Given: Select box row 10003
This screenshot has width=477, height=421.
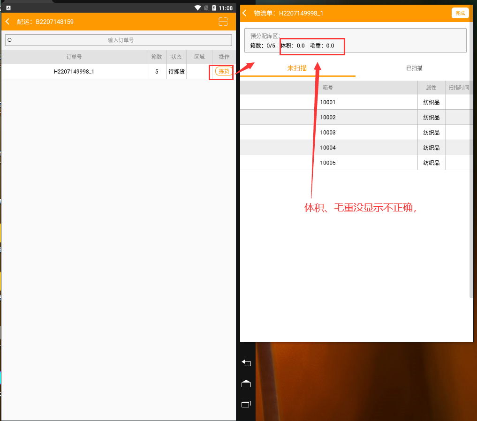Looking at the screenshot, I should (328, 133).
